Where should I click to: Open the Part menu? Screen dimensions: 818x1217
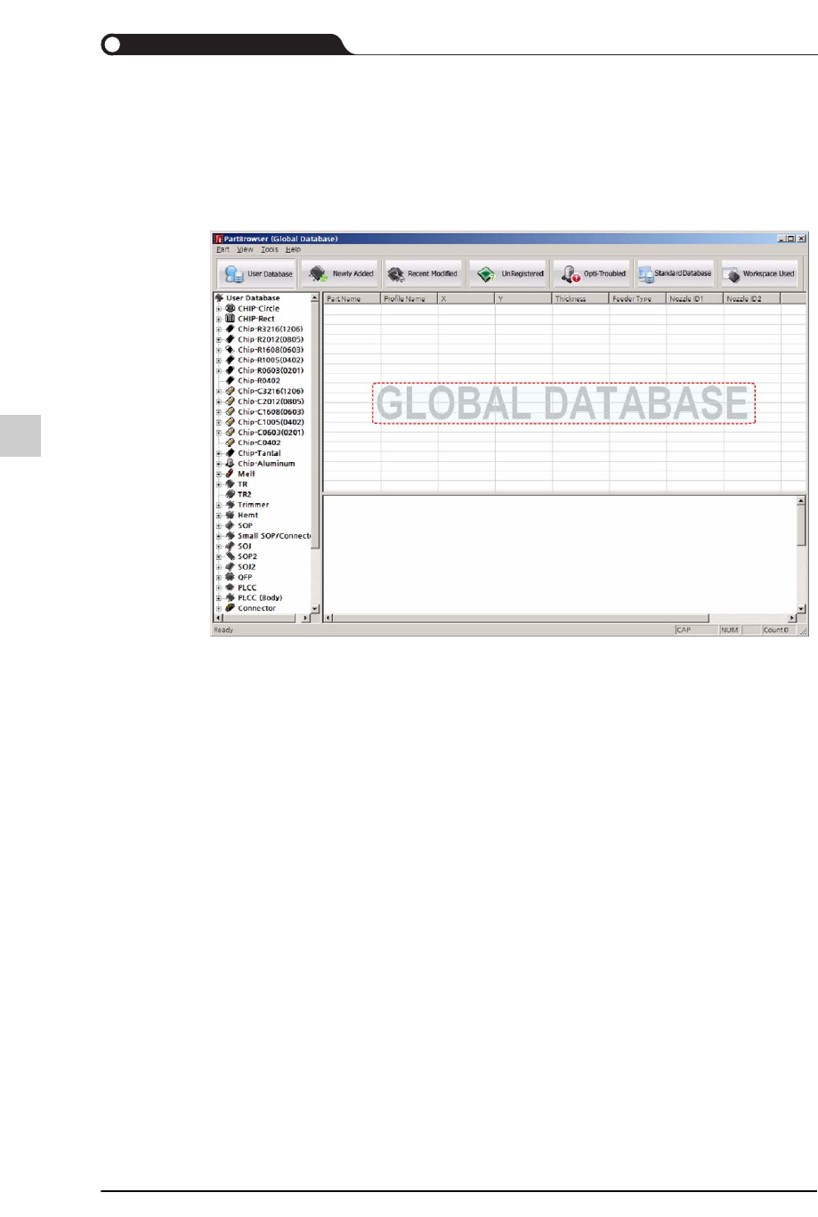click(x=223, y=249)
